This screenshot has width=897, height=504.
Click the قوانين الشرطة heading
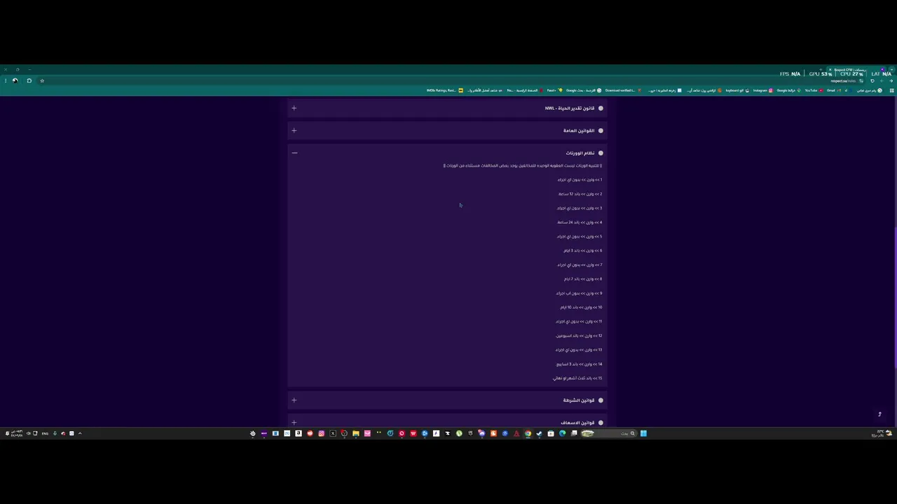click(579, 400)
